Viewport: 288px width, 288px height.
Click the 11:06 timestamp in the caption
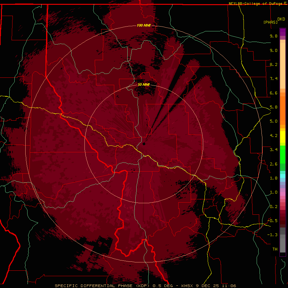pyautogui.click(x=229, y=286)
